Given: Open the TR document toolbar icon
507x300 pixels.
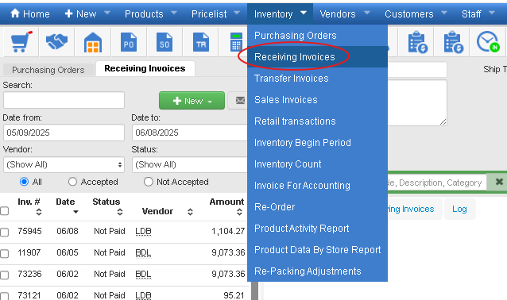Looking at the screenshot, I should click(x=200, y=42).
